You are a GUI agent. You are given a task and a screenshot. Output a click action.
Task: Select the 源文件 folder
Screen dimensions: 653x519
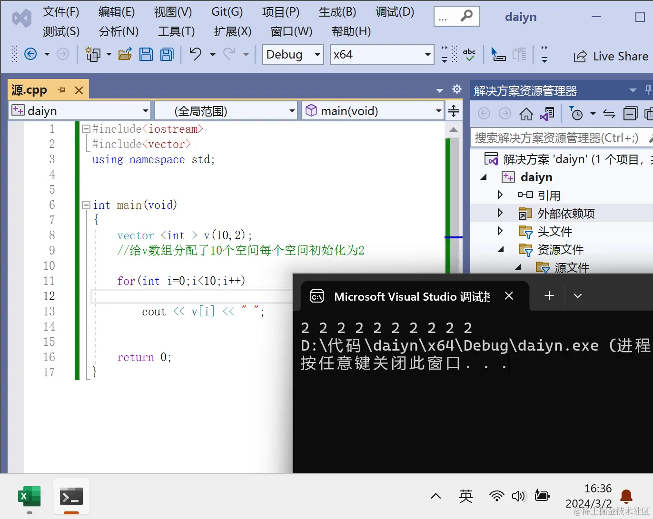click(x=572, y=267)
